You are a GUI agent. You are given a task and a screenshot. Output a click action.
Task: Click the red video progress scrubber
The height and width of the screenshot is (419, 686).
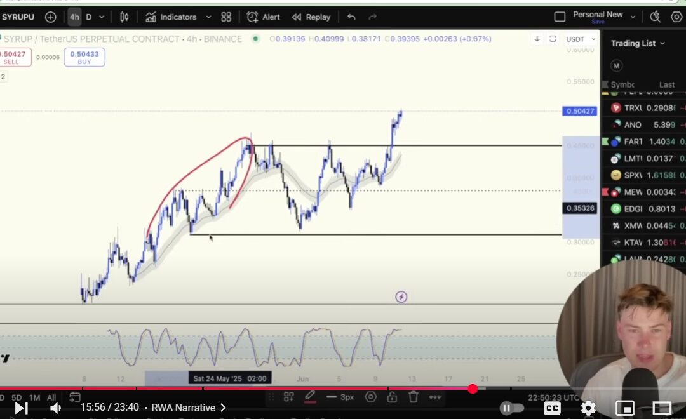(x=473, y=389)
